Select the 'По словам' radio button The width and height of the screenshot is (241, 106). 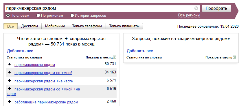pyautogui.click(x=8, y=16)
